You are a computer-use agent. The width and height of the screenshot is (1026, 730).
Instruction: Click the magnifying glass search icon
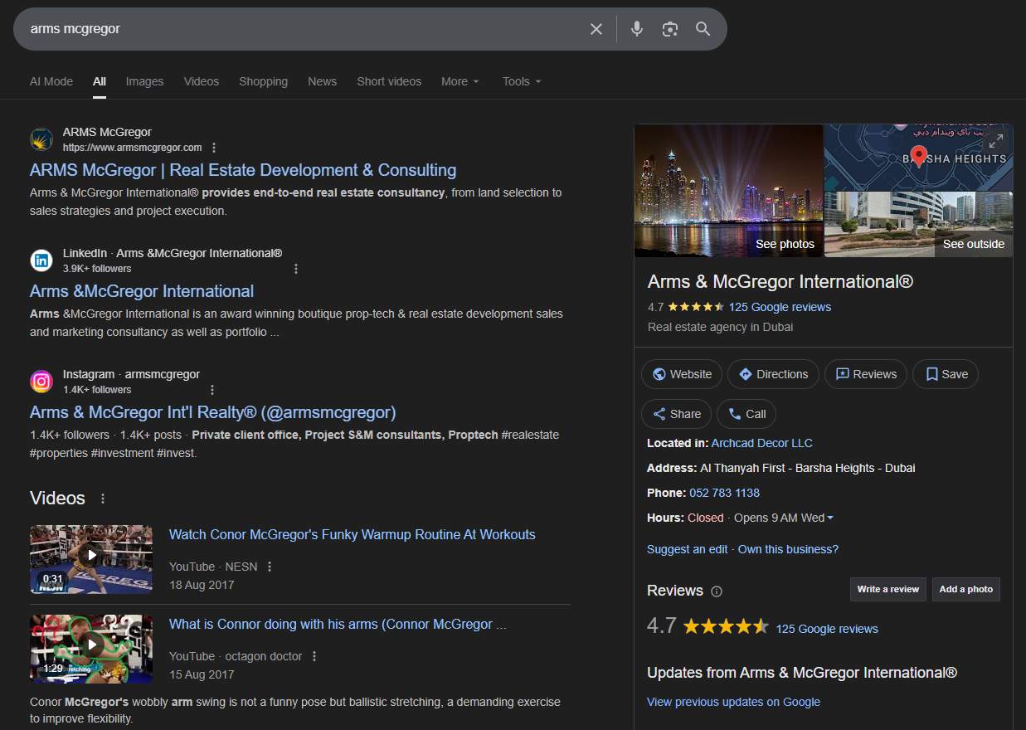coord(703,29)
